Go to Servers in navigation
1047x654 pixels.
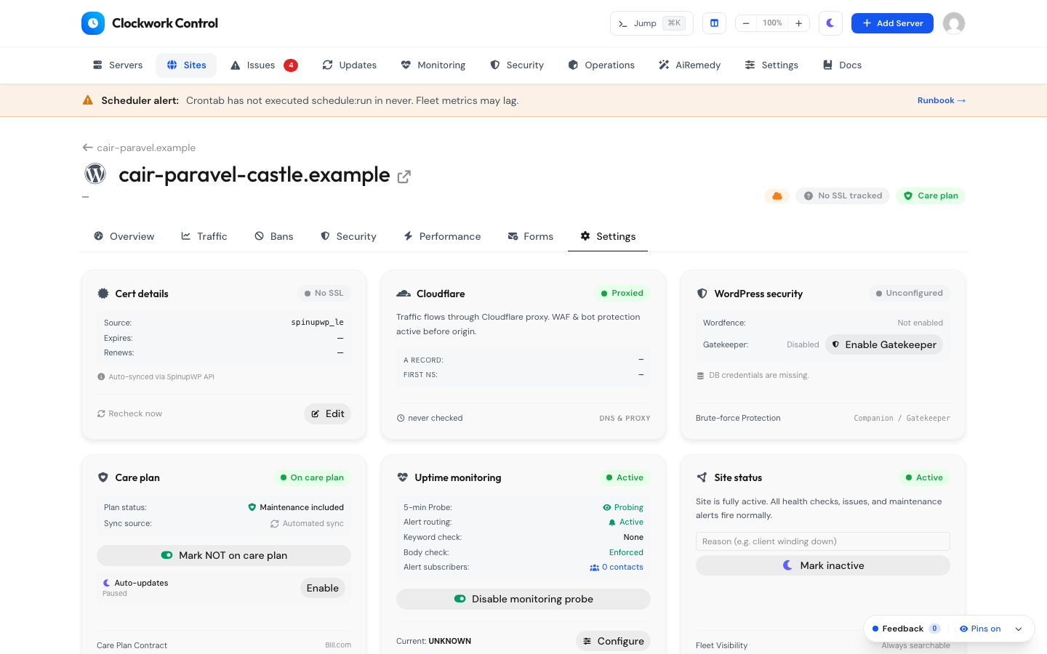[x=118, y=65]
